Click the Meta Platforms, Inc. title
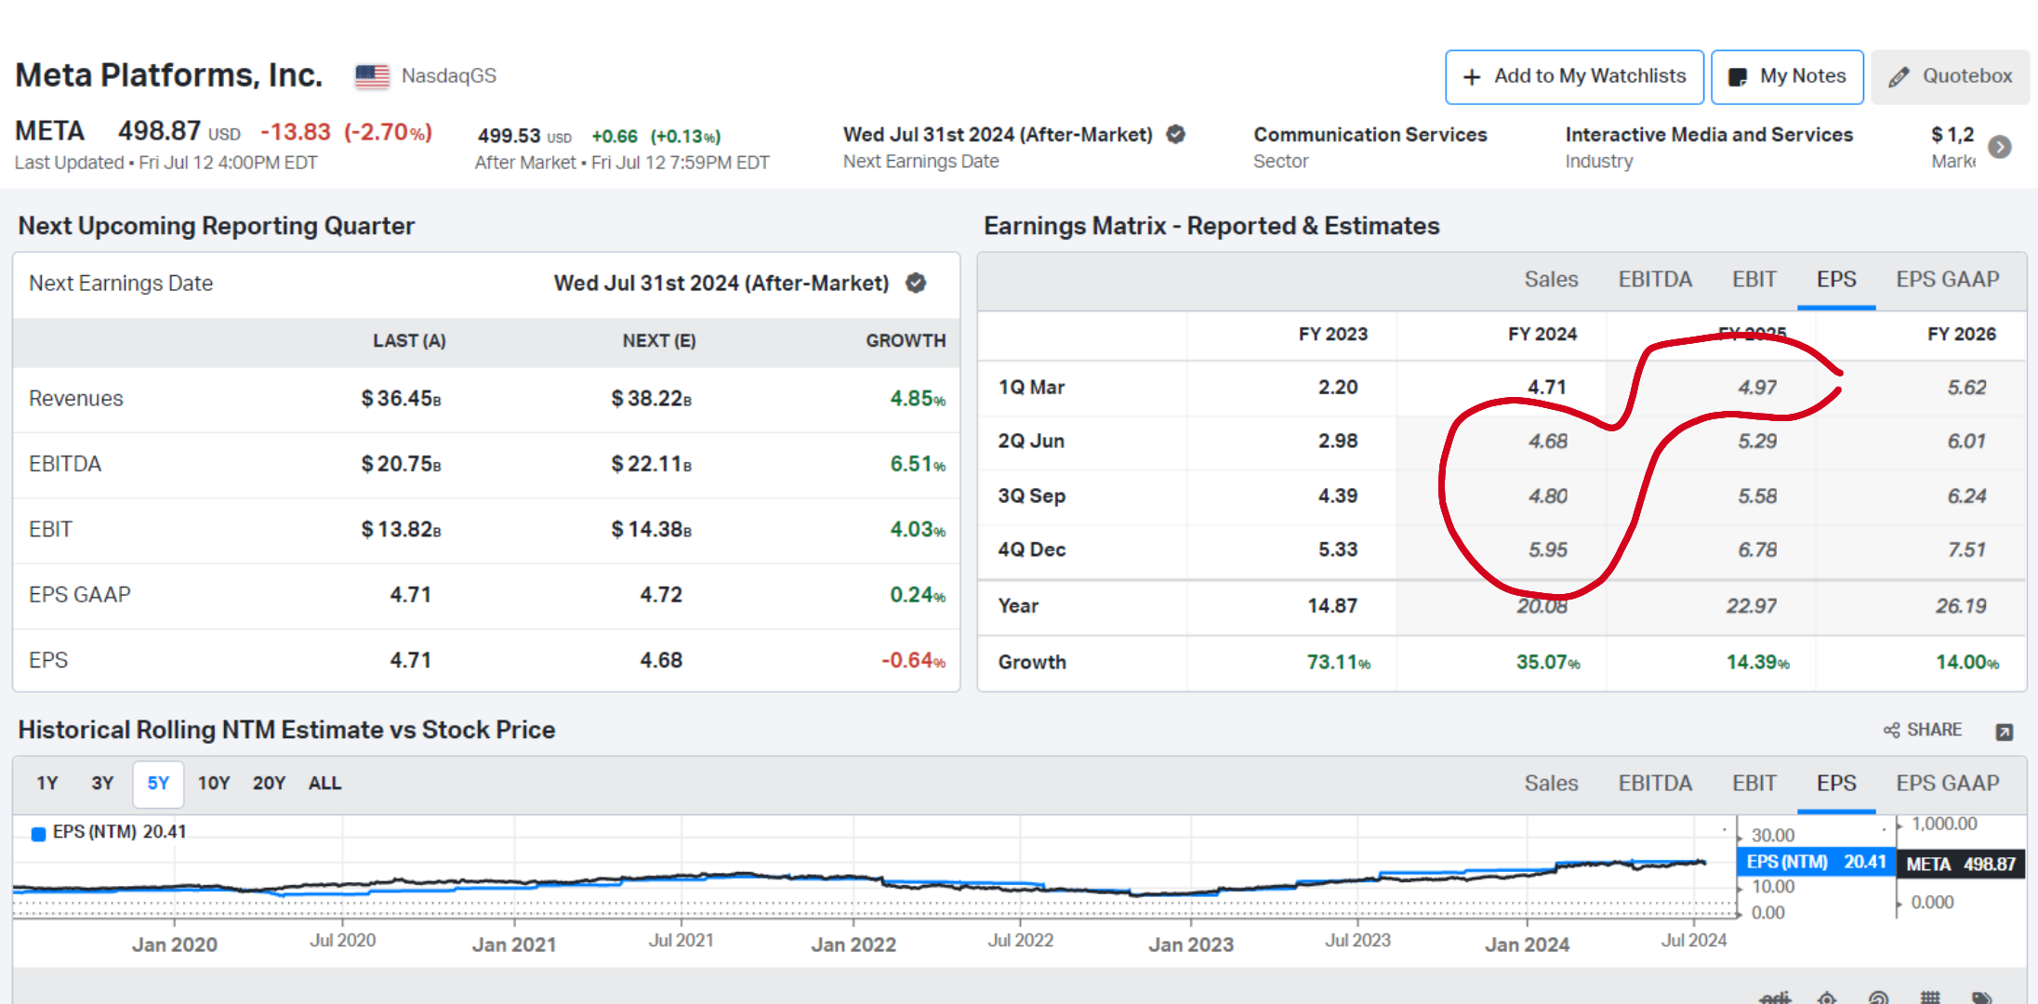2038x1004 pixels. point(169,75)
